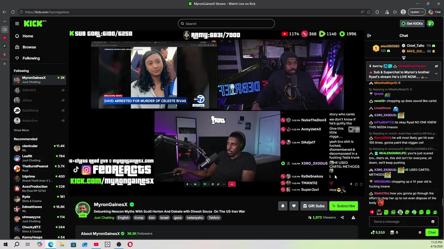
Task: Open the browser media control icon
Action: [x=387, y=12]
